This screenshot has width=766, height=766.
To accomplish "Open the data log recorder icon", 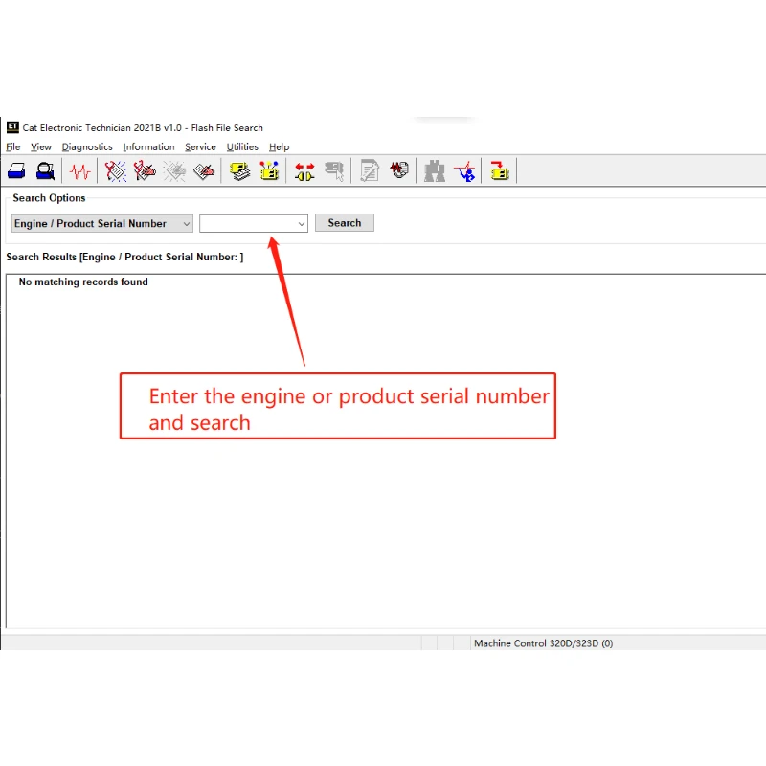I will tap(399, 170).
